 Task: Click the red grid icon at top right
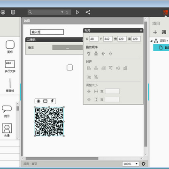tap(166, 12)
